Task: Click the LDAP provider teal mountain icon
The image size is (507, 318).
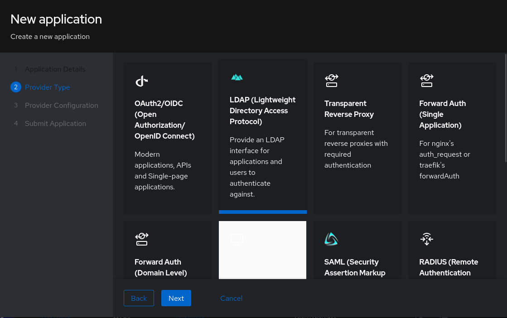Action: point(237,77)
